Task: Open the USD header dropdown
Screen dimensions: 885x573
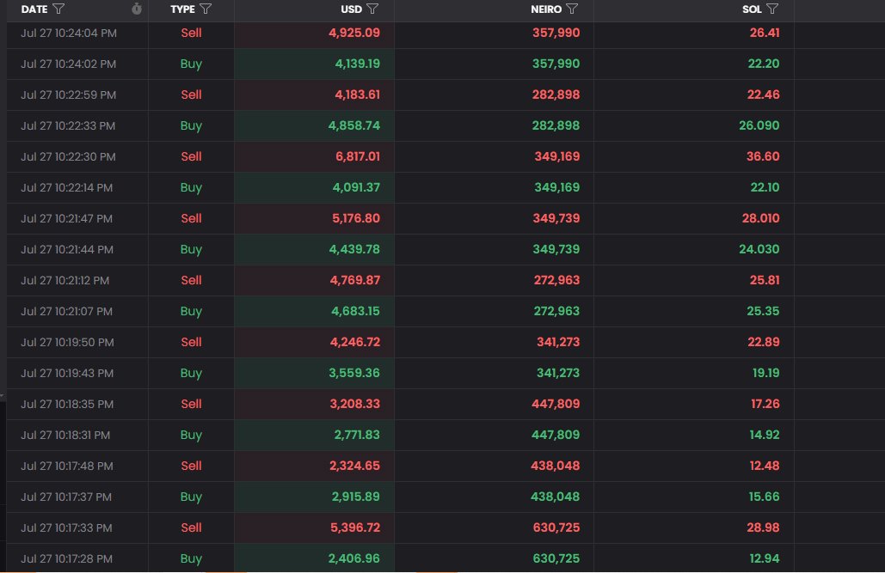Action: coord(351,9)
